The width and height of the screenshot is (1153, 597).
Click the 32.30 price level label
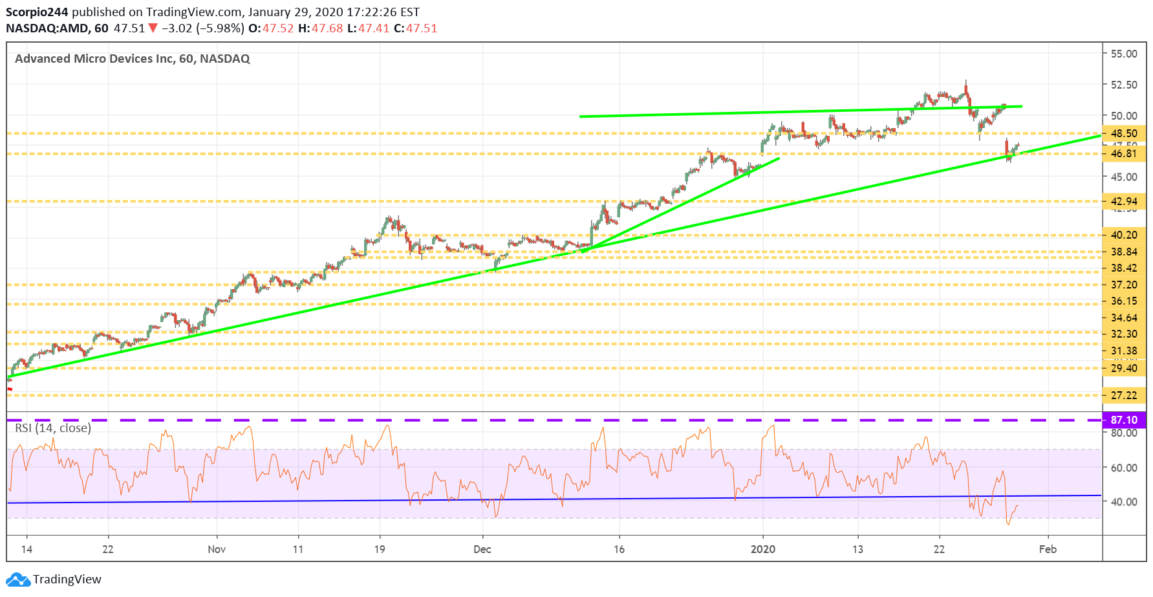1124,334
